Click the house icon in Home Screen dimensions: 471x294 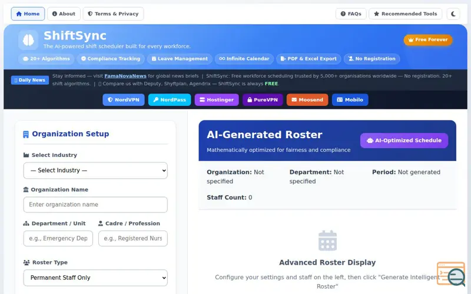coord(19,14)
